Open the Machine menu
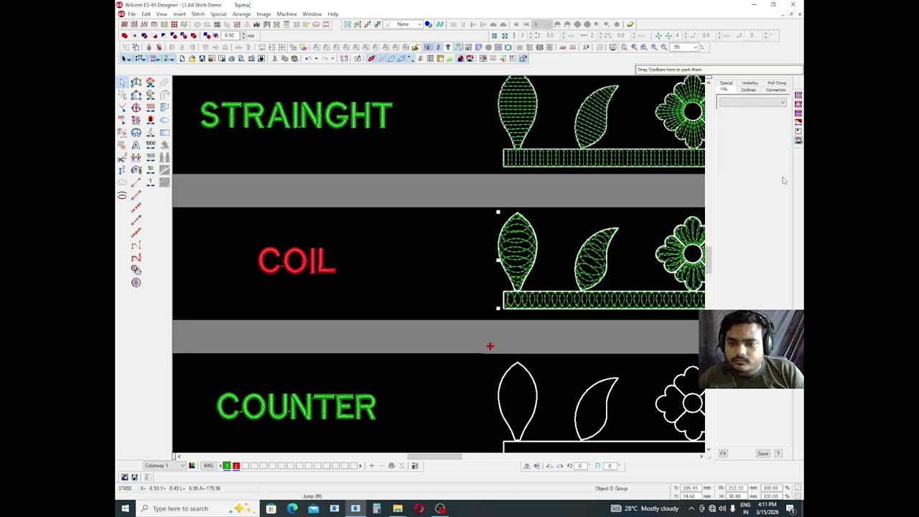This screenshot has height=517, width=919. [x=286, y=14]
